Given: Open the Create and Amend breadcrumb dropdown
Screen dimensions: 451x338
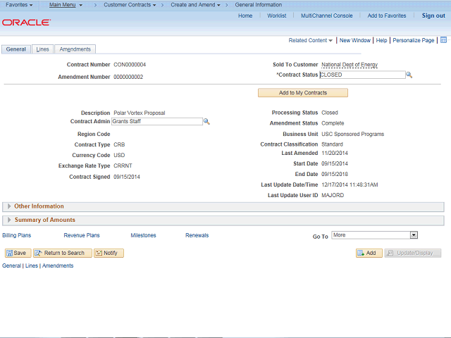Looking at the screenshot, I should [x=195, y=5].
